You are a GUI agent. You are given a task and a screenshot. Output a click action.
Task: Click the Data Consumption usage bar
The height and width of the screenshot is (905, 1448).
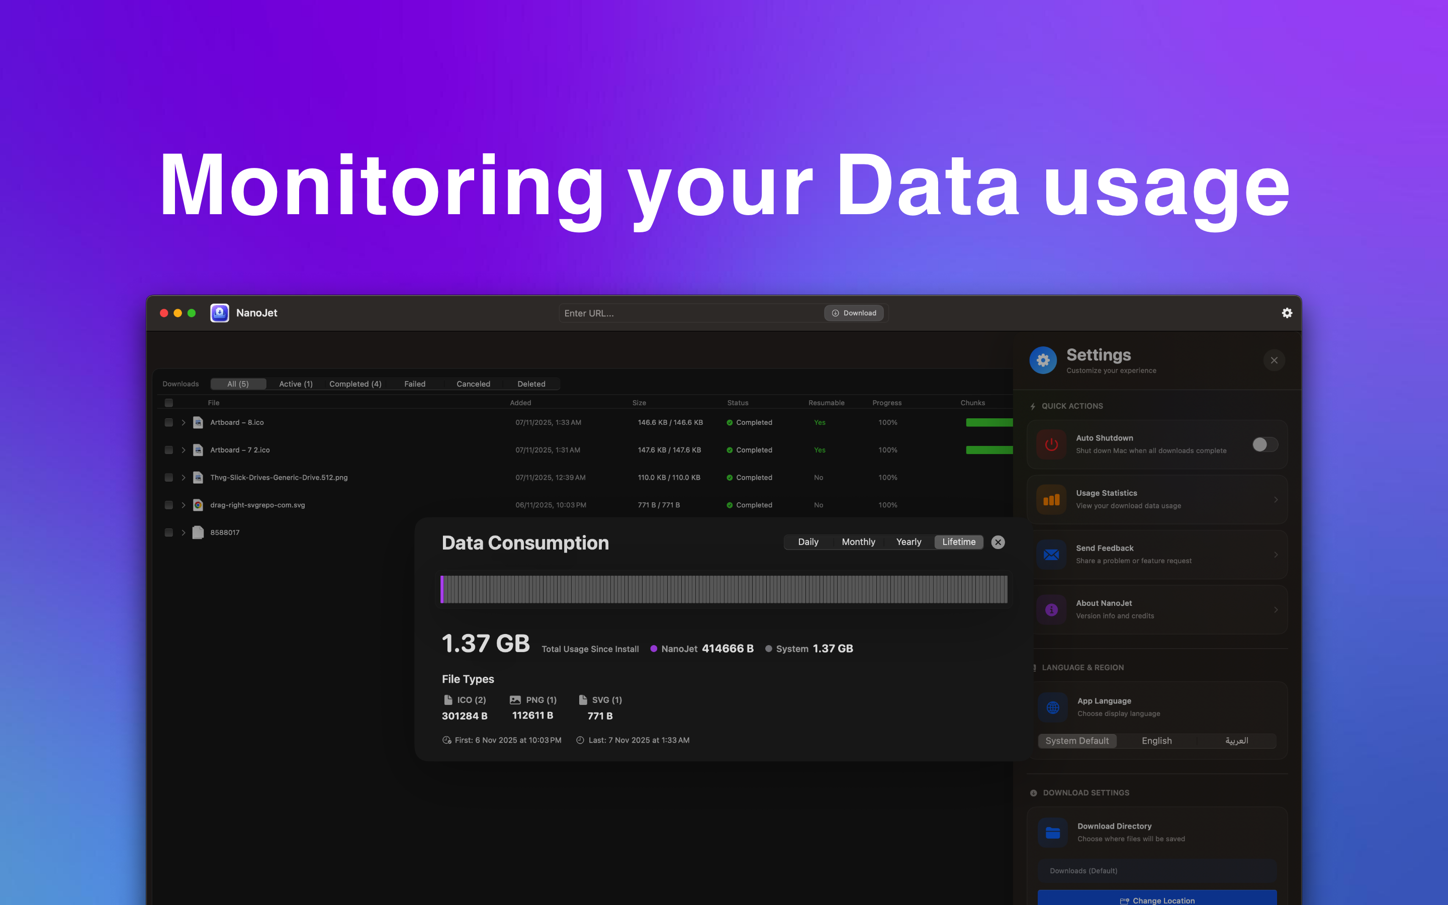[x=724, y=590]
